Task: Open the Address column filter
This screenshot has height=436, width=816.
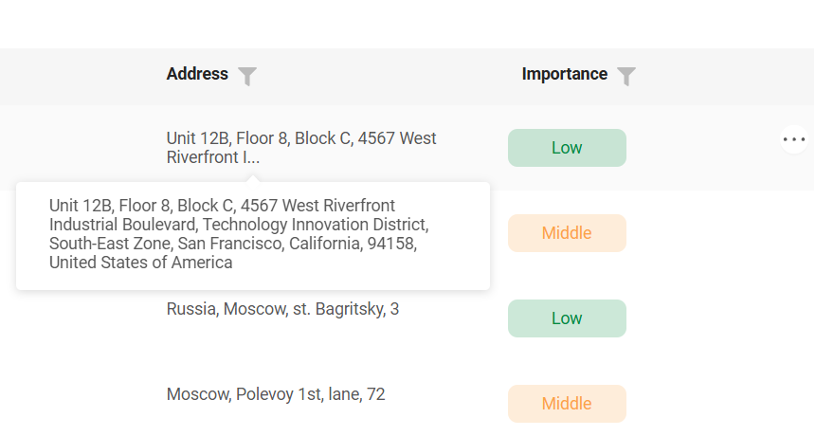Action: [247, 76]
